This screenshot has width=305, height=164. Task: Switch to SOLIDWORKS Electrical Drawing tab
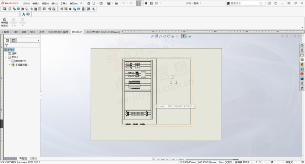103,32
